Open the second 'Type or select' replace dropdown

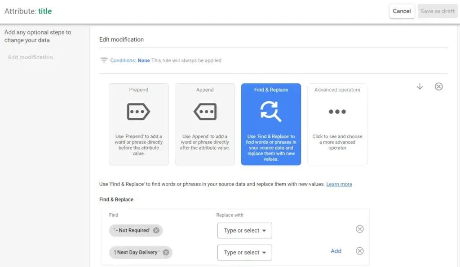click(x=244, y=253)
